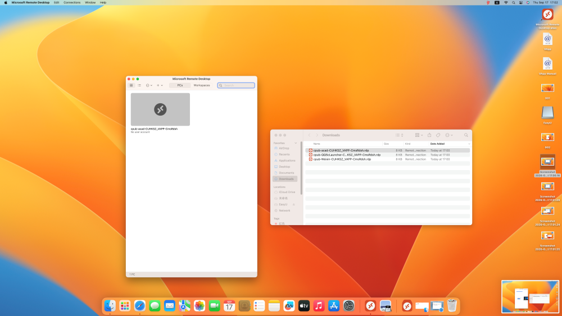Open System Settings from the Dock
The image size is (562, 316).
click(x=349, y=306)
